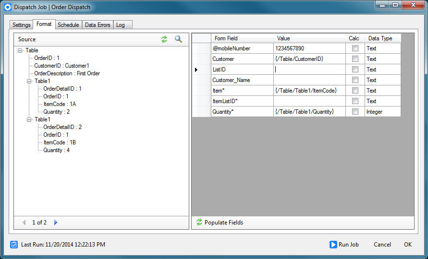
Task: Click the @mobileNumber form field cell
Action: tap(242, 48)
